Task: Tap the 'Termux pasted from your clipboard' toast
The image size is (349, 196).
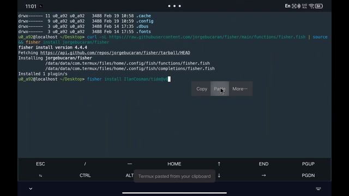Action: point(174,176)
